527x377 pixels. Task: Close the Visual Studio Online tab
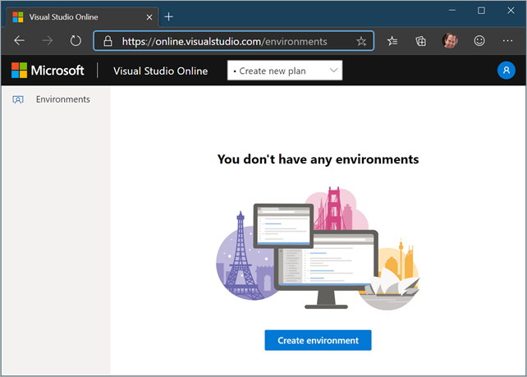[x=149, y=17]
